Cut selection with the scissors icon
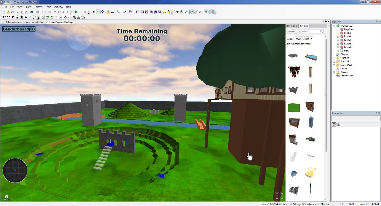 click(x=18, y=12)
